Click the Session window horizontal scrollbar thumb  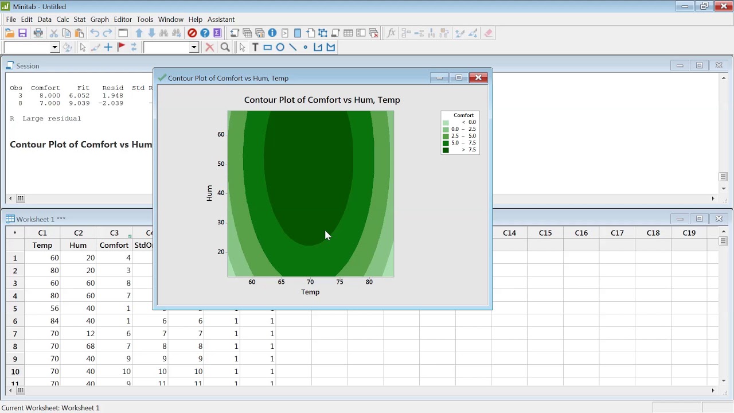[20, 198]
